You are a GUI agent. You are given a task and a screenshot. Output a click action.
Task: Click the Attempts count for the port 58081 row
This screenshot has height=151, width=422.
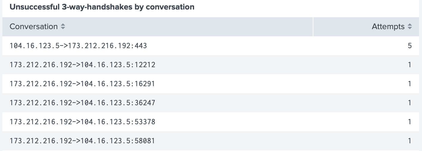point(410,141)
